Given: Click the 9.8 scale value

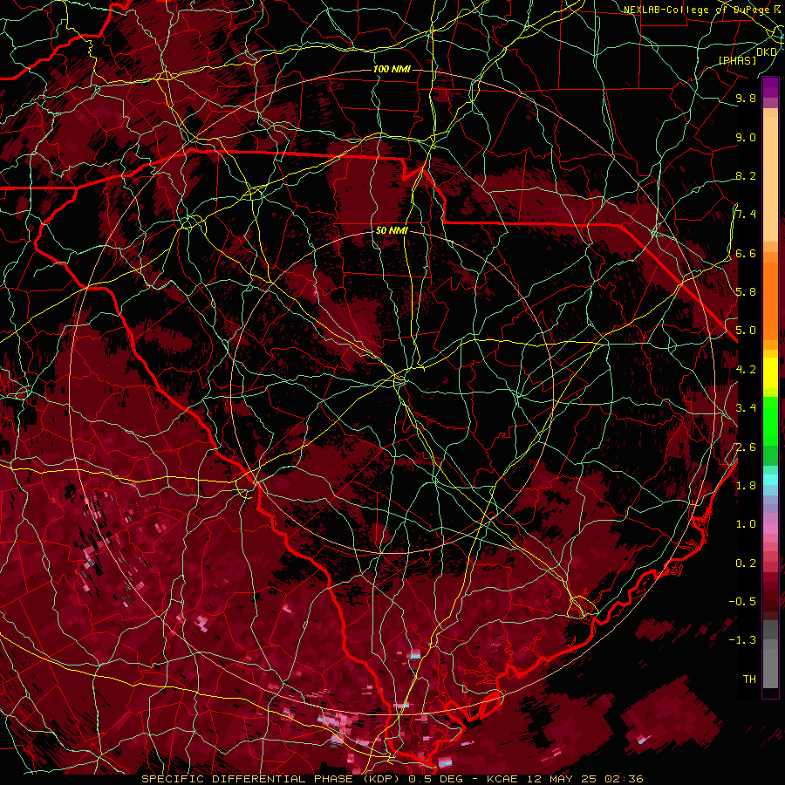Looking at the screenshot, I should [746, 98].
